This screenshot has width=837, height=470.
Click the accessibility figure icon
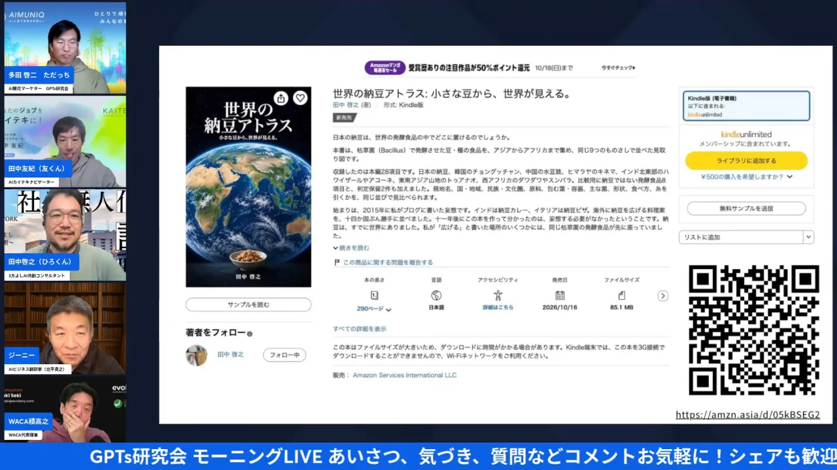point(498,295)
